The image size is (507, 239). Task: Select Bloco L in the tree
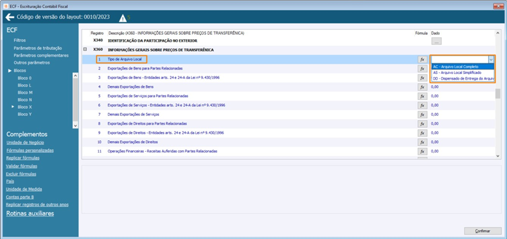click(x=25, y=85)
